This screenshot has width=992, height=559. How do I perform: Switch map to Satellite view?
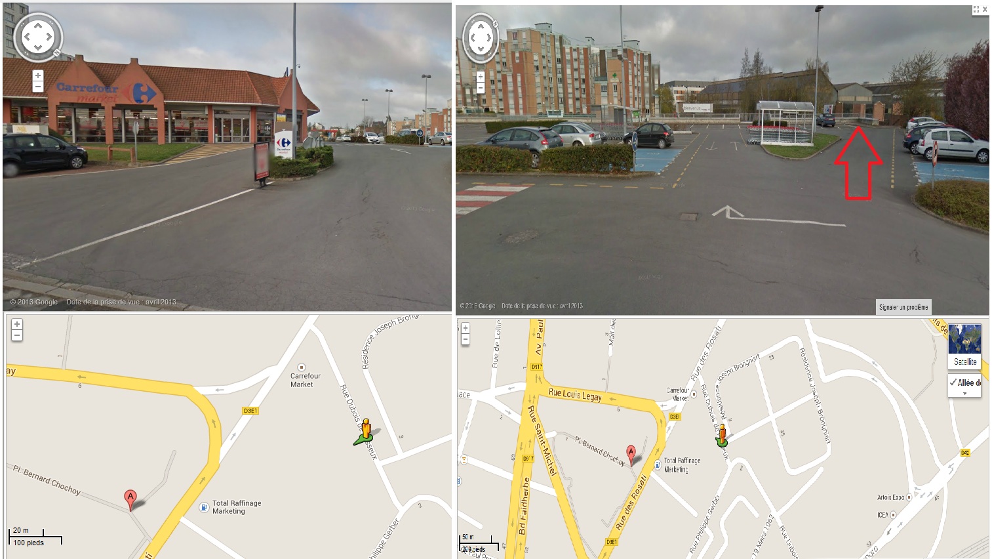click(965, 346)
